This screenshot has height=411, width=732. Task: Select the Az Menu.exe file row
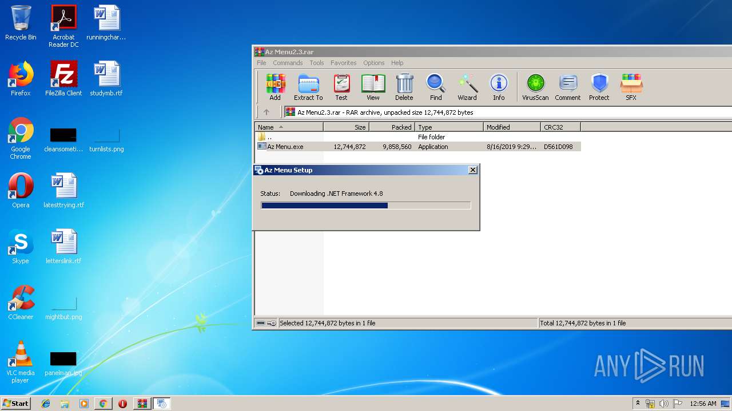418,147
